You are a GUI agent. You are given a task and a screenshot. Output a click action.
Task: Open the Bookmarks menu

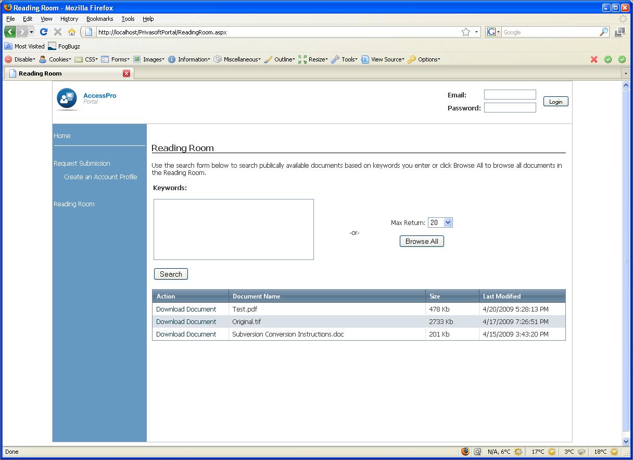click(x=100, y=19)
